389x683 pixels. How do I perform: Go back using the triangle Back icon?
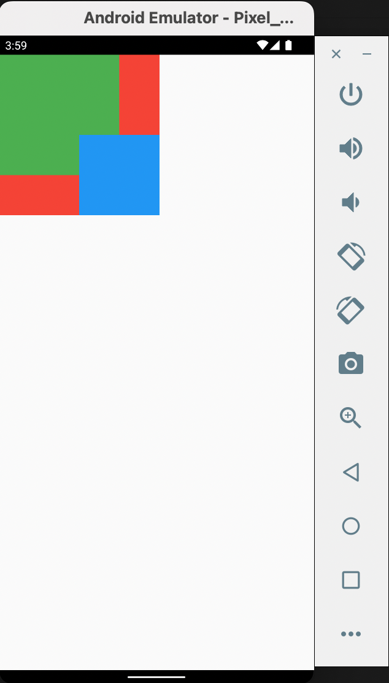(x=351, y=472)
